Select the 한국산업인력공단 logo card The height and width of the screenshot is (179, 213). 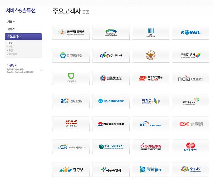pos(111,147)
